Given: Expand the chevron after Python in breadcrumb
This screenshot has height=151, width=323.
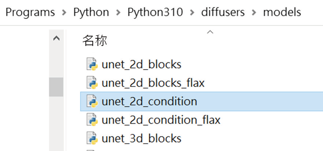Looking at the screenshot, I should [x=118, y=12].
